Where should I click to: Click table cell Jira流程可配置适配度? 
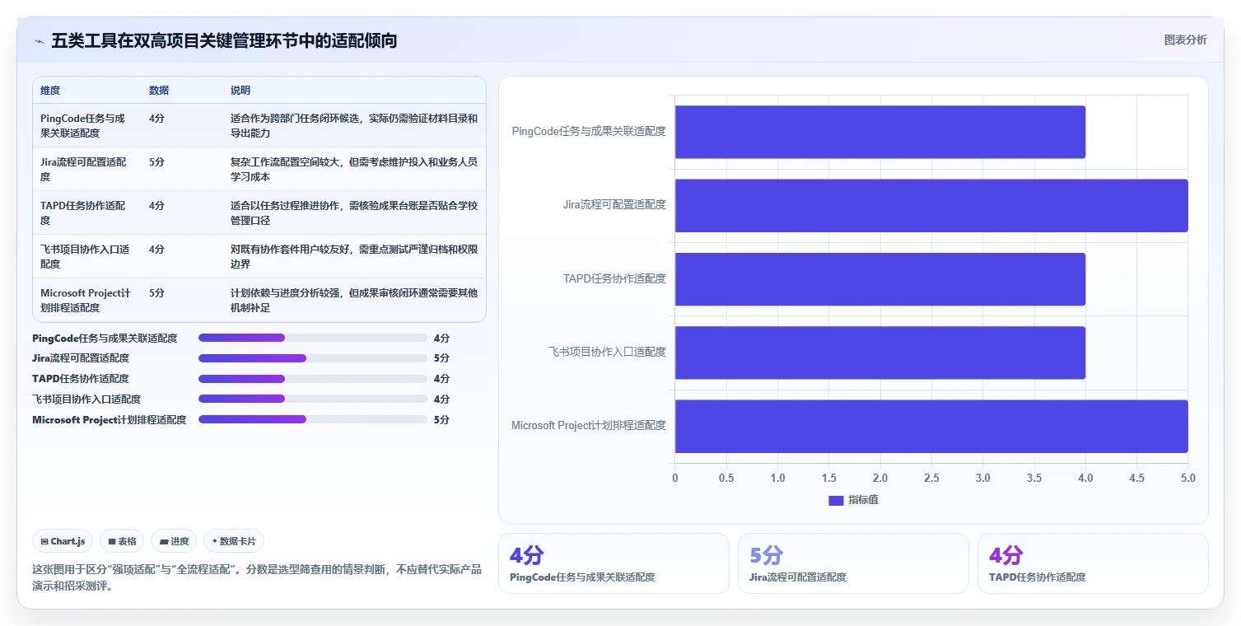[86, 169]
